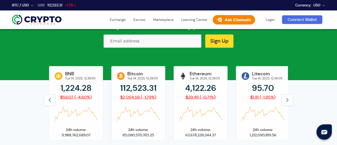Focus the Email address field
The image size is (337, 145).
point(152,41)
